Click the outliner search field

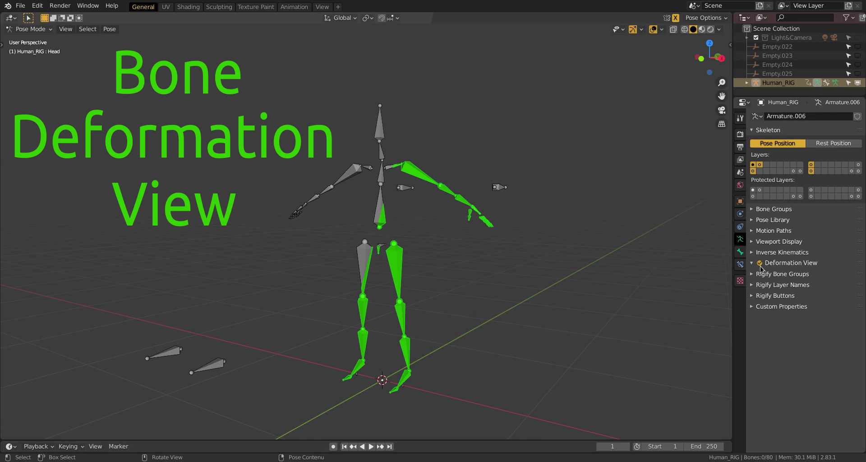pos(805,18)
